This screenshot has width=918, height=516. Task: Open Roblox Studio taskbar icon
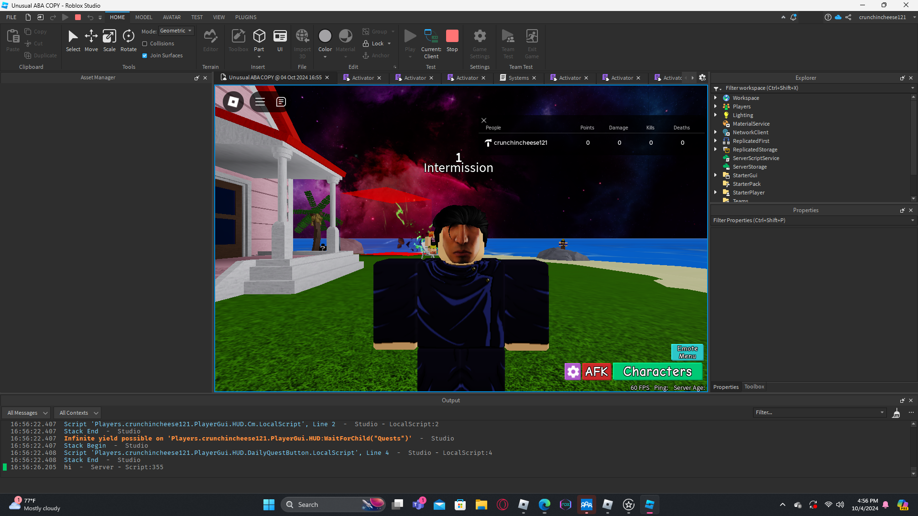(650, 505)
